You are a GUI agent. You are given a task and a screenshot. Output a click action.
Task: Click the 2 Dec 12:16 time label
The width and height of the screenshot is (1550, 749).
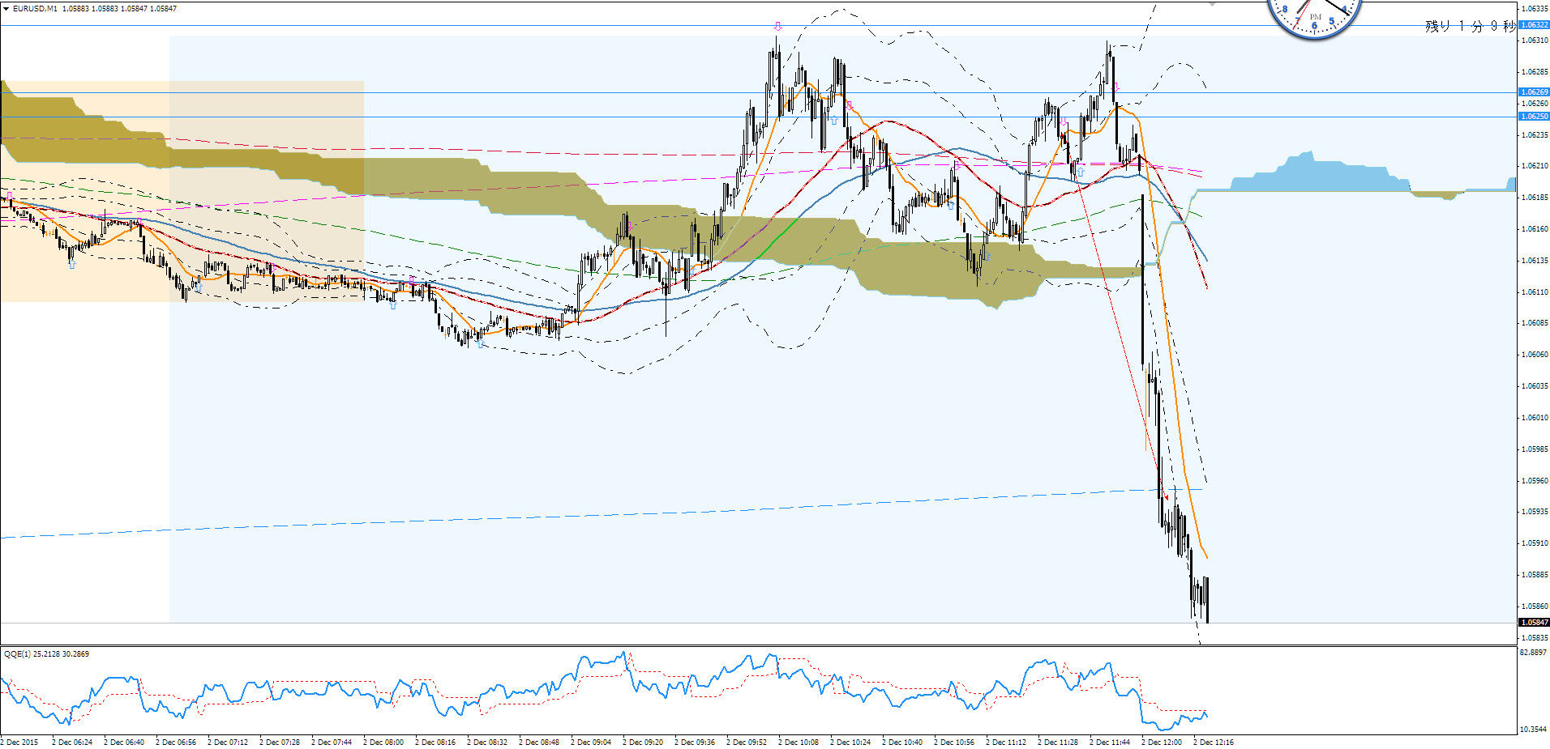1214,743
